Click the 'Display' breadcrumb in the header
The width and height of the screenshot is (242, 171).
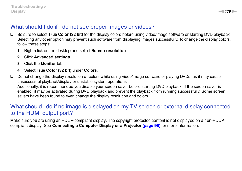[18, 11]
